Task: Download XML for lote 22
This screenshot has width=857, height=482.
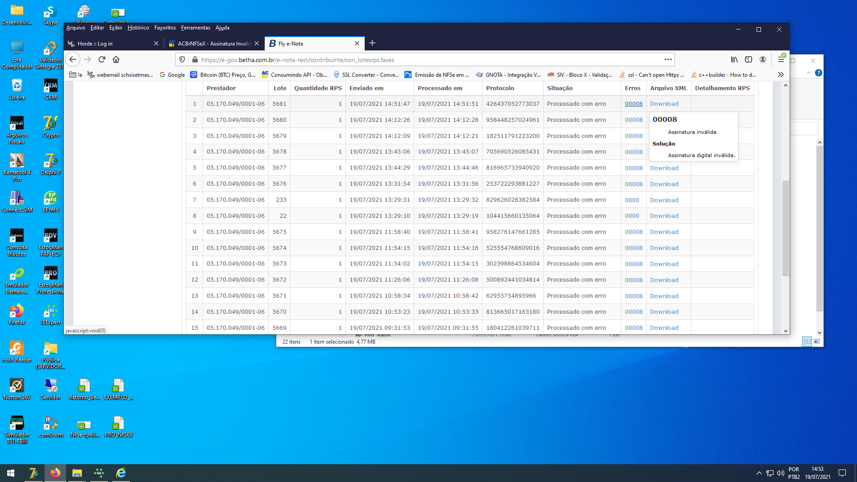Action: tap(664, 216)
